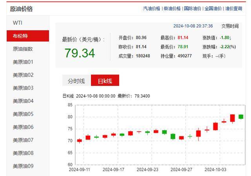Open the 柴油价格 link
Viewport: 251px width, 176px height.
click(x=172, y=9)
